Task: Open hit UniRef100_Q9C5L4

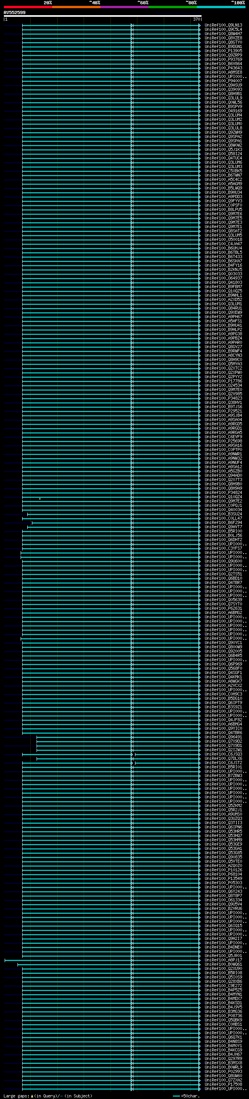Action: tap(223, 30)
